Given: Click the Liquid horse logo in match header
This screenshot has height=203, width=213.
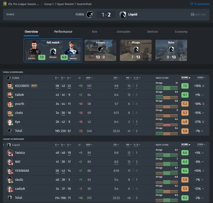Looking at the screenshot, I should point(122,14).
